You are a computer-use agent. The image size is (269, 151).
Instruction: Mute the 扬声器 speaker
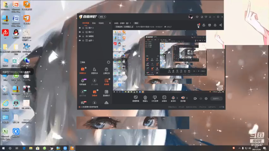183,99
